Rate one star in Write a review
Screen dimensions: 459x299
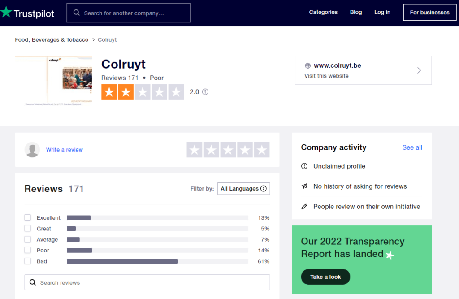[195, 150]
